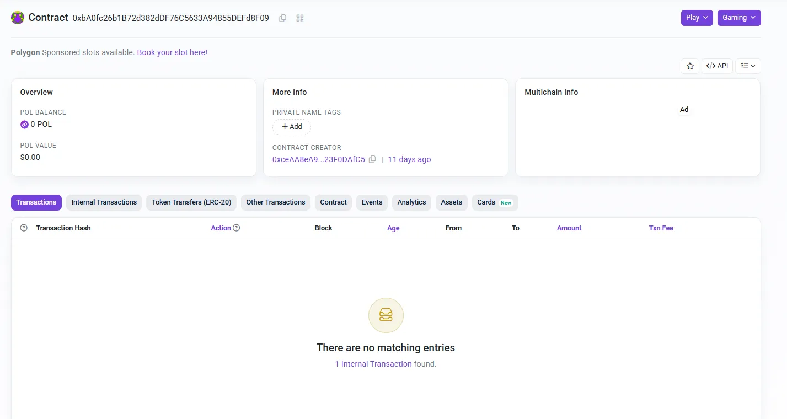Screen dimensions: 787x419
Task: Copy the contract creator address icon
Action: point(372,159)
